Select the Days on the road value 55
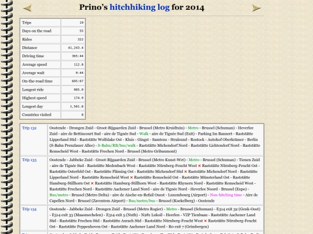Image resolution: width=313 pixels, height=234 pixels. (x=82, y=31)
